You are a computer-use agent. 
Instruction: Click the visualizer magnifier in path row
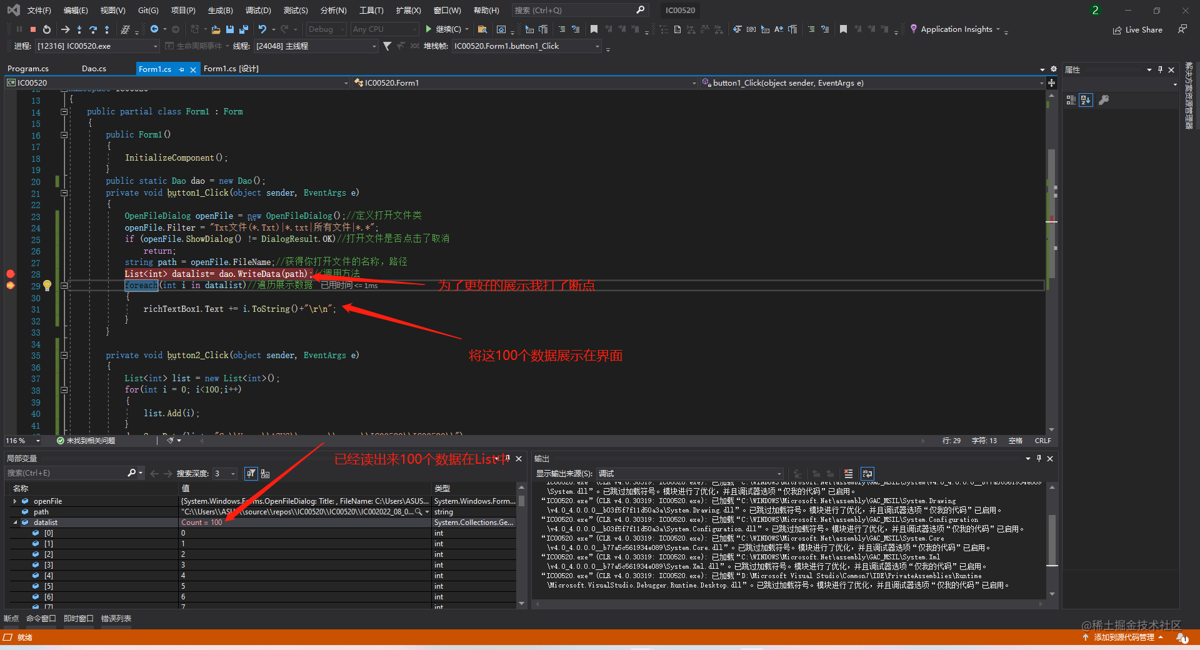point(419,512)
